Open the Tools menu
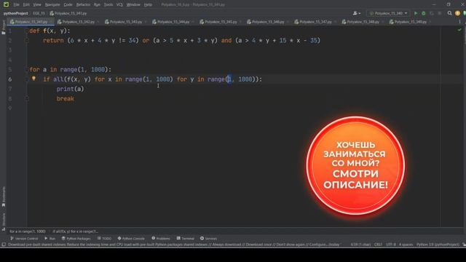This screenshot has width=466, height=262. (x=108, y=4)
